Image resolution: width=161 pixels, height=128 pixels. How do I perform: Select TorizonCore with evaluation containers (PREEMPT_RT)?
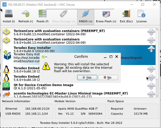tap(79, 33)
